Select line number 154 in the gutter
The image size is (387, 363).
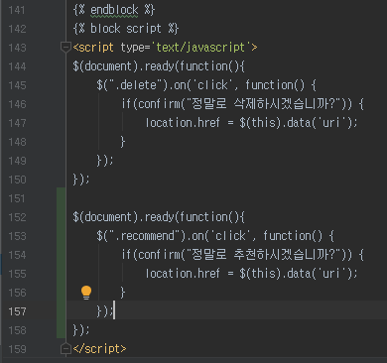(x=17, y=255)
